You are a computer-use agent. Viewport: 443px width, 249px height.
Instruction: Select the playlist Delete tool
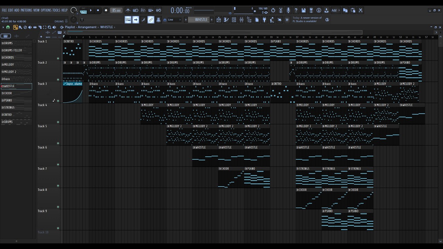pyautogui.click(x=25, y=27)
